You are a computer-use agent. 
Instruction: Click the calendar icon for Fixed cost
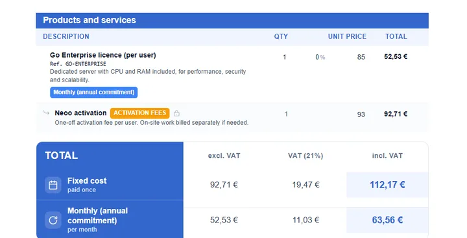point(53,185)
